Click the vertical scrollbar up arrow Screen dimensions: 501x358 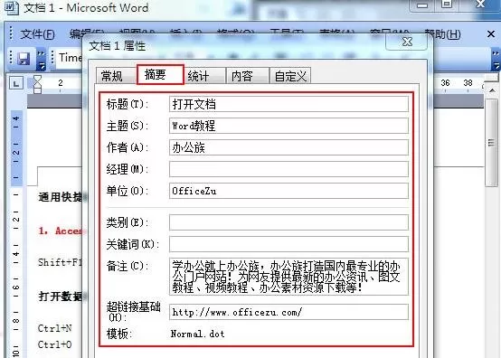click(x=492, y=90)
